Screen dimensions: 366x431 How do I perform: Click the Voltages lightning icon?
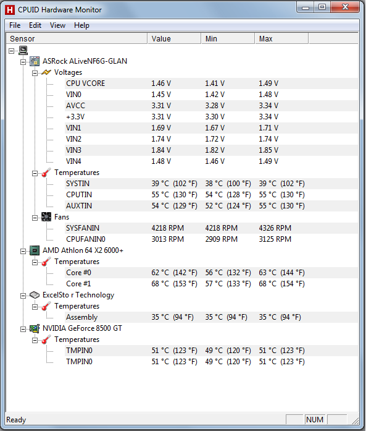point(46,72)
